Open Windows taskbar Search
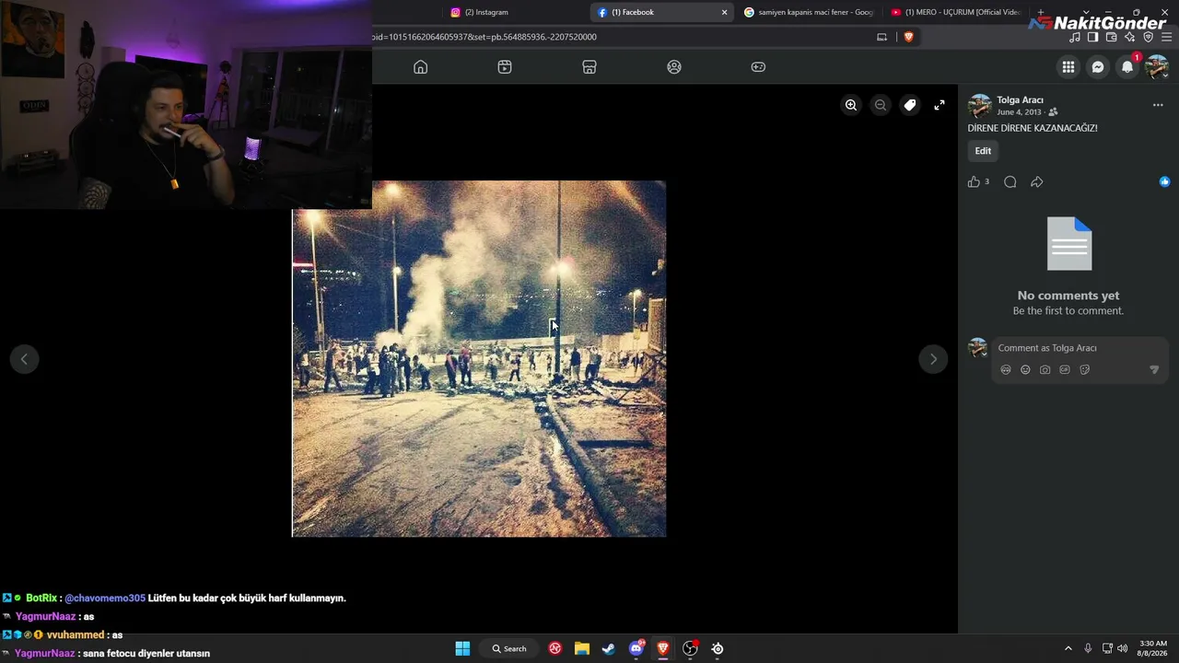Viewport: 1179px width, 663px height. pyautogui.click(x=509, y=648)
